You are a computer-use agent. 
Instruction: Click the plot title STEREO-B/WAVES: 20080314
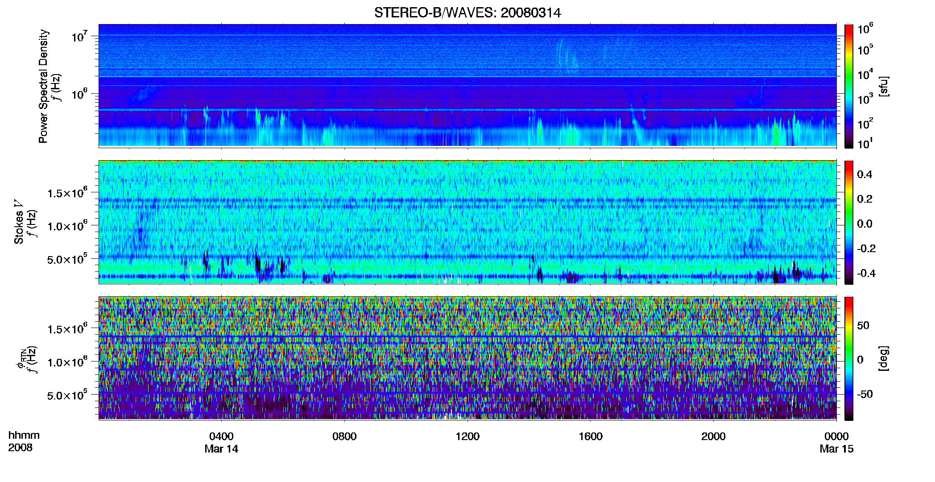click(467, 12)
